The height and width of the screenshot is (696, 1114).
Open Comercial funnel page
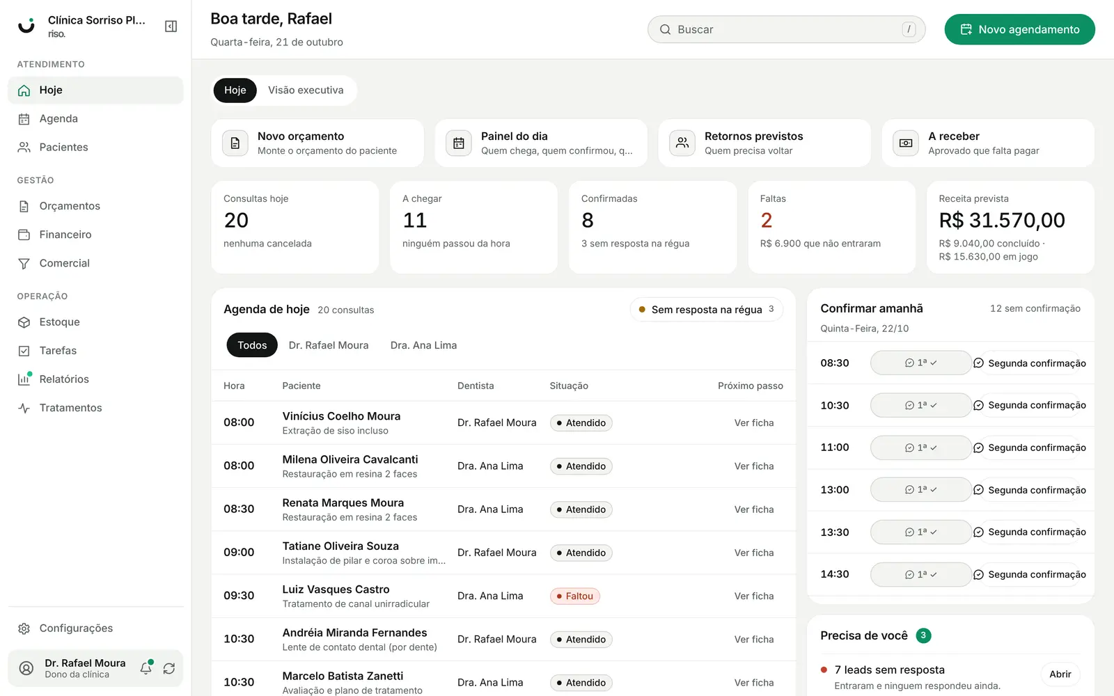(95, 263)
